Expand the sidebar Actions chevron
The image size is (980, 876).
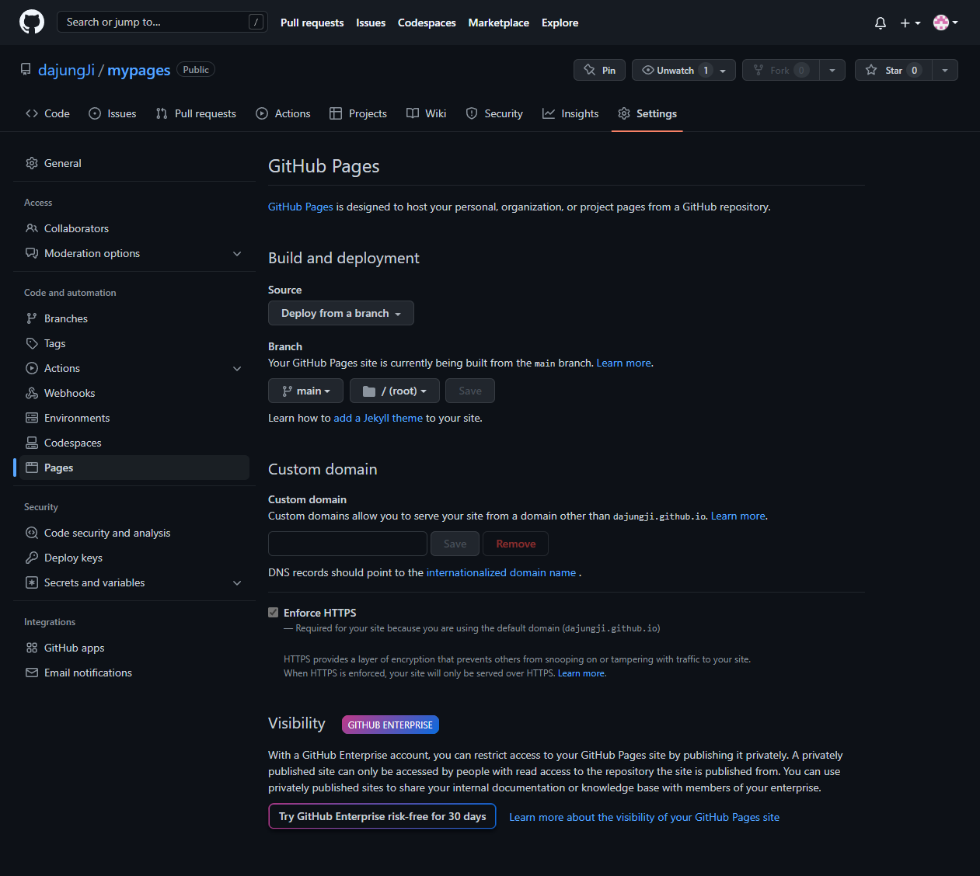click(x=237, y=368)
